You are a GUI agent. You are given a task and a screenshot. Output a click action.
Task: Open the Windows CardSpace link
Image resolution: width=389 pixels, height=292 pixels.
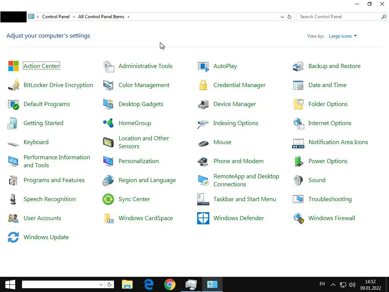coord(145,218)
